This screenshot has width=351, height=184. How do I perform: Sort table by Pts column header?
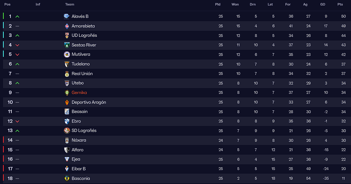(340, 4)
